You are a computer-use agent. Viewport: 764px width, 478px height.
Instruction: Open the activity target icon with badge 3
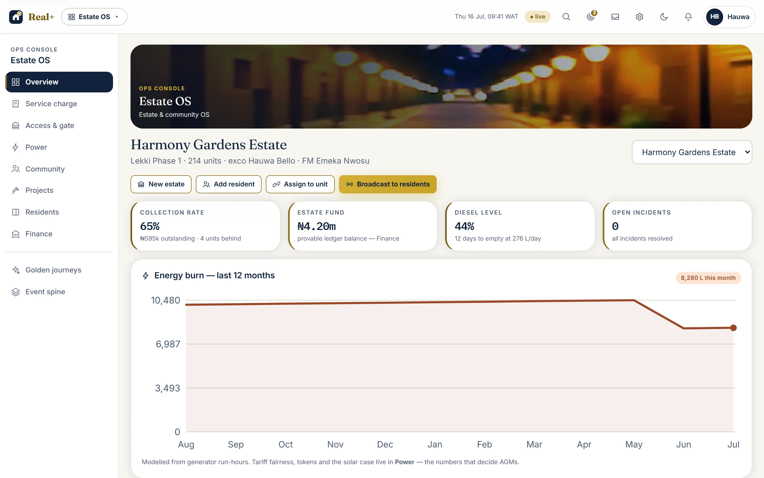point(591,17)
